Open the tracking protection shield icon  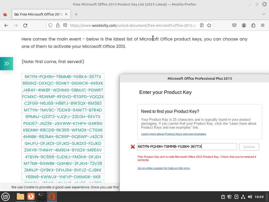click(x=50, y=26)
